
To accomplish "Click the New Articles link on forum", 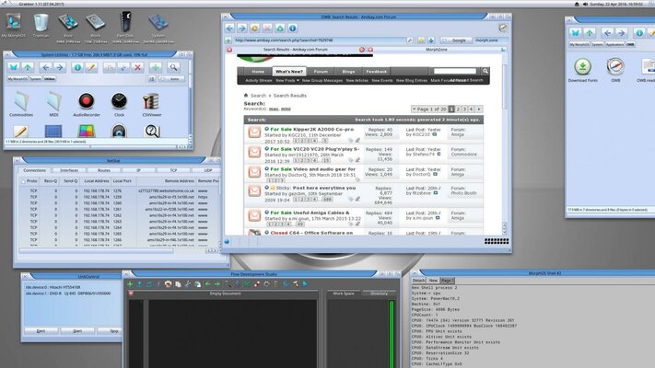I will point(357,81).
